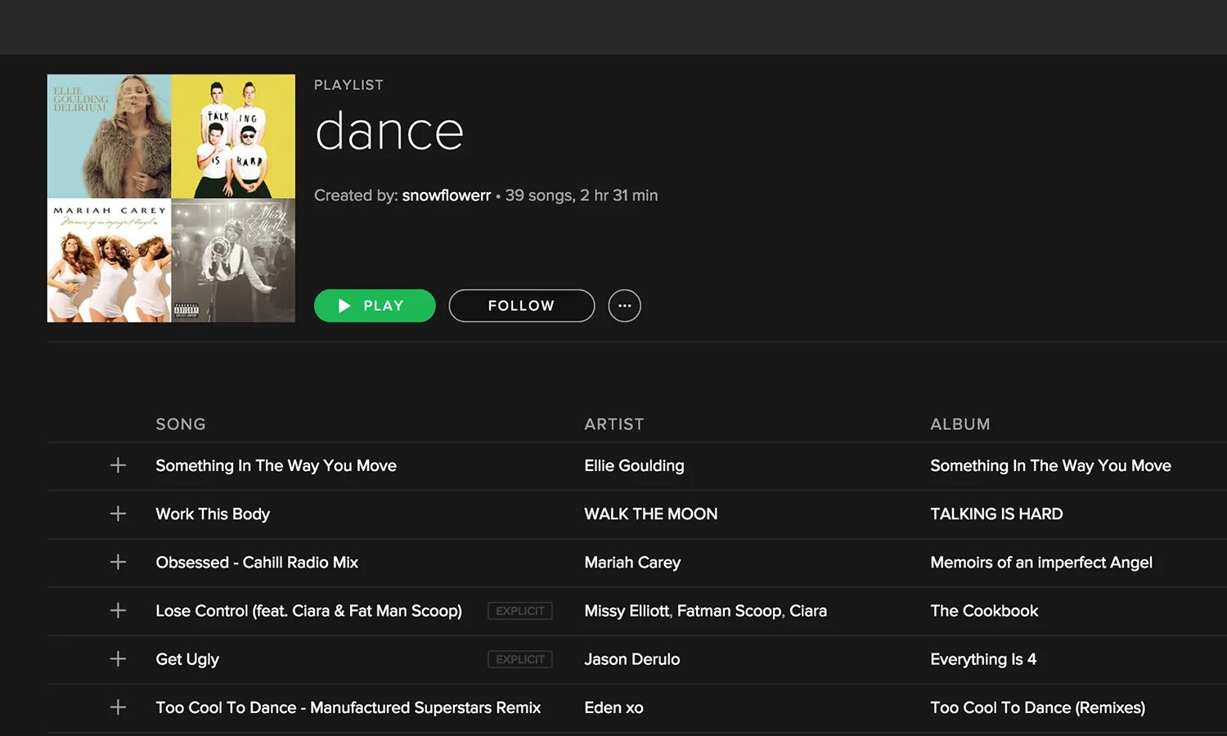The width and height of the screenshot is (1227, 736).
Task: Open the Ellie Goulding artist link
Action: coord(634,465)
